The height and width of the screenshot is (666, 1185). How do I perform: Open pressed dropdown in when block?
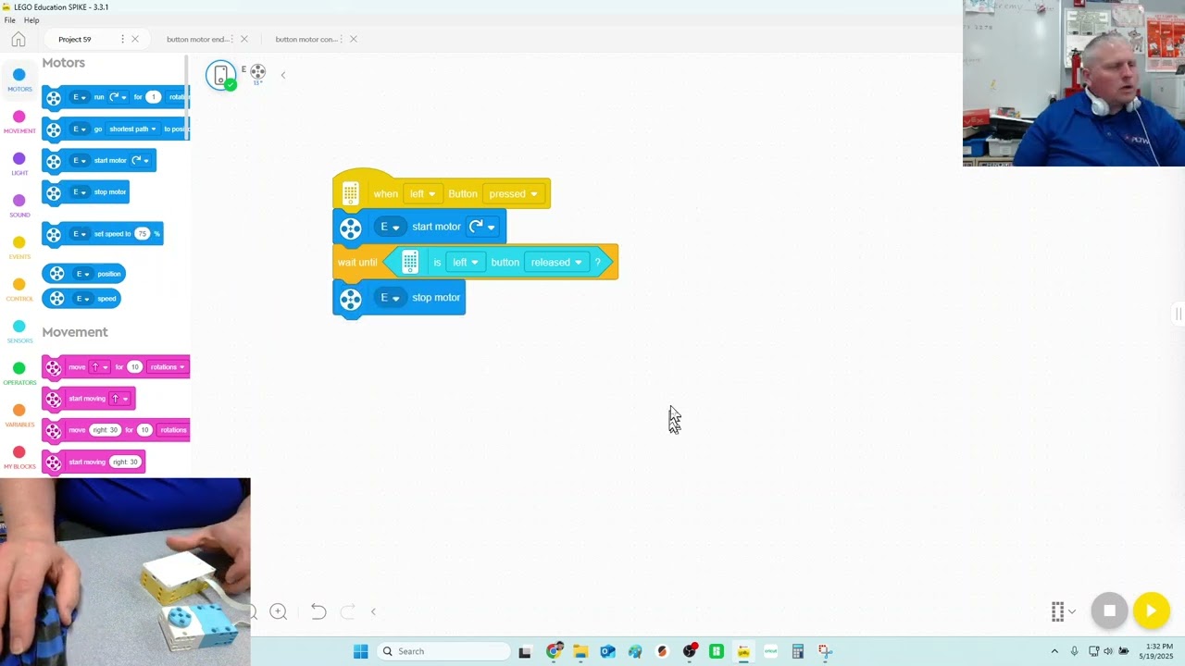click(514, 193)
